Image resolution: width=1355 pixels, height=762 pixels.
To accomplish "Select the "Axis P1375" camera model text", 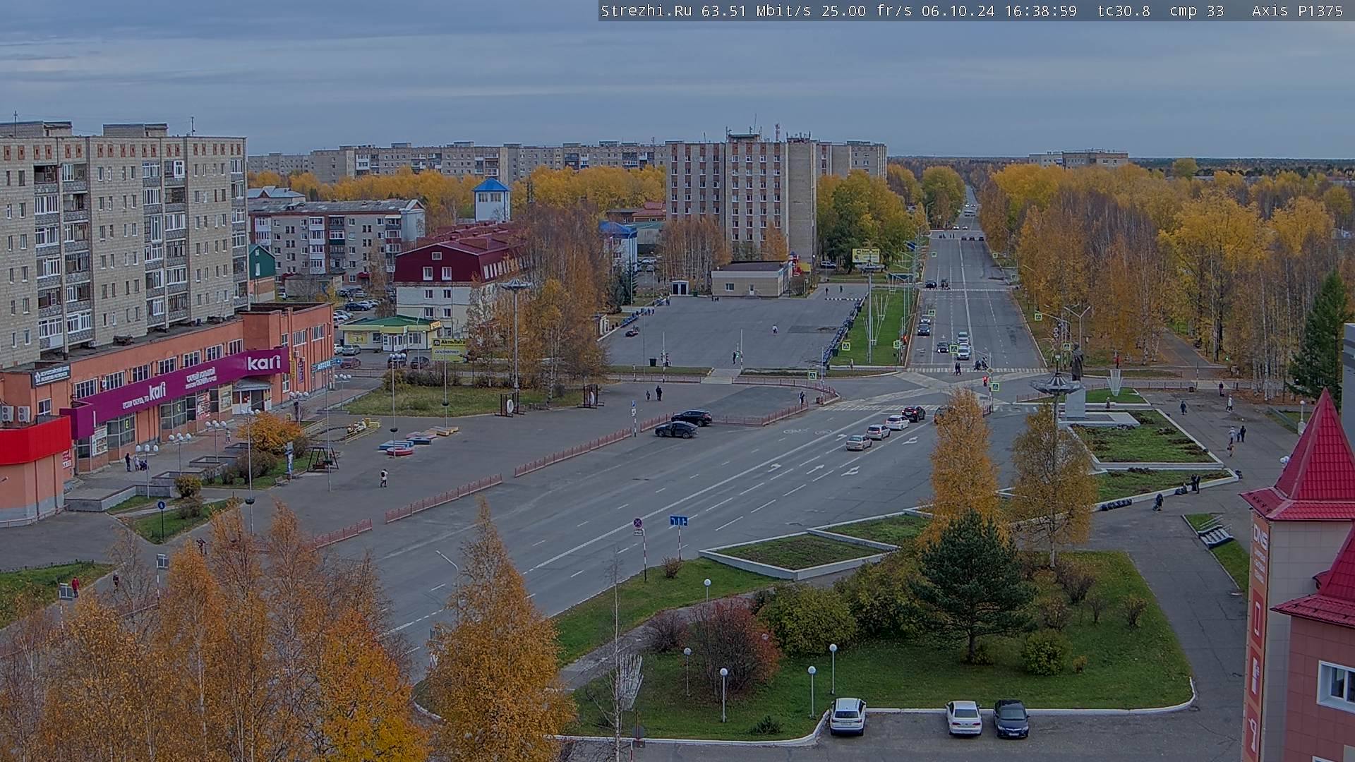I will point(1297,11).
